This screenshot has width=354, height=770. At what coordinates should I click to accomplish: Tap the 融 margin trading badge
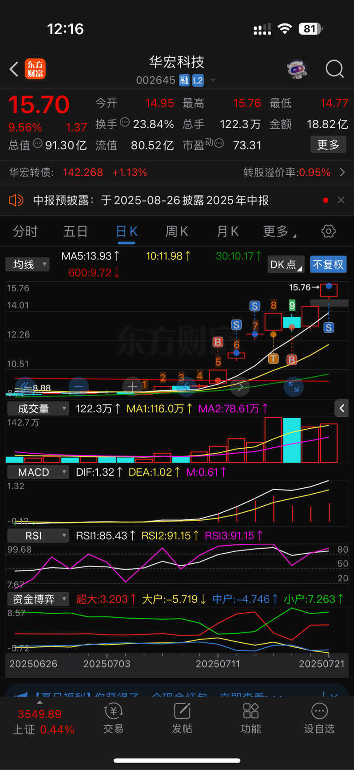(x=184, y=80)
